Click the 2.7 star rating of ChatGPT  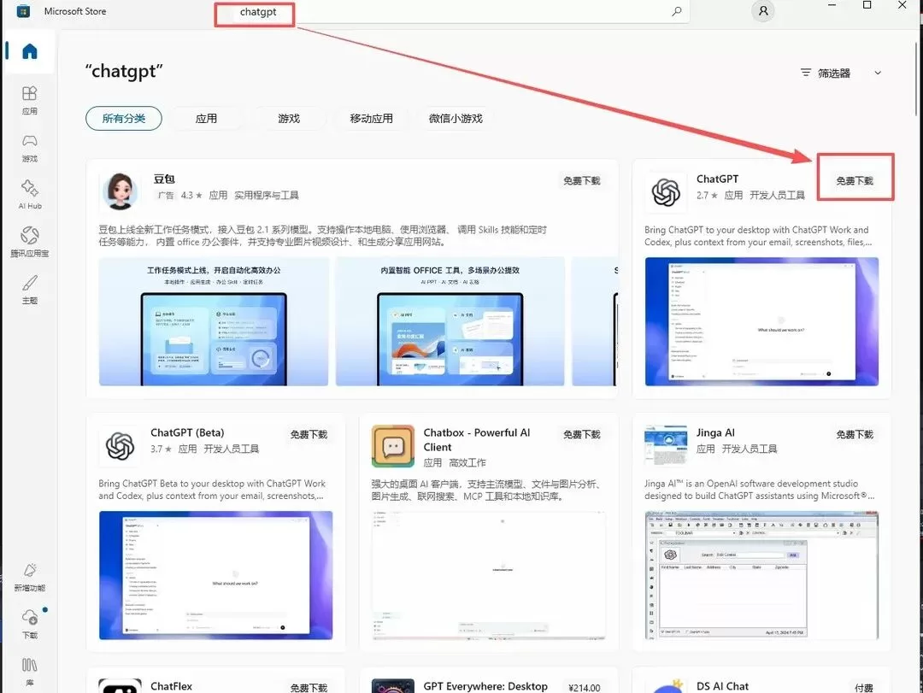click(707, 196)
